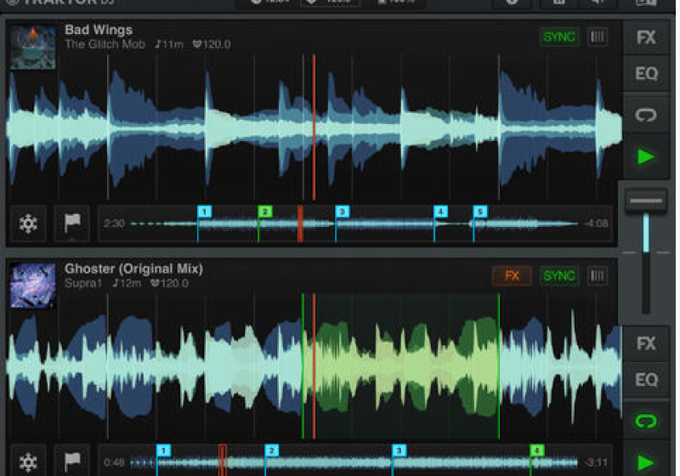Open settings gear on Bad Wings deck
680x476 pixels.
(x=28, y=224)
